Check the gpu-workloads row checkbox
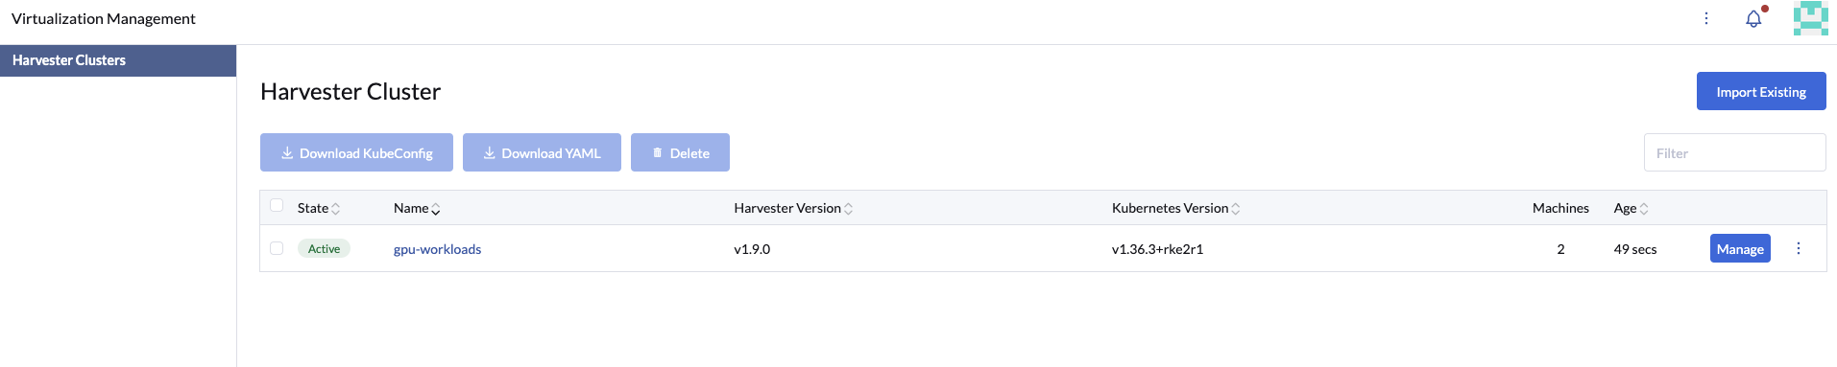 pyautogui.click(x=277, y=248)
